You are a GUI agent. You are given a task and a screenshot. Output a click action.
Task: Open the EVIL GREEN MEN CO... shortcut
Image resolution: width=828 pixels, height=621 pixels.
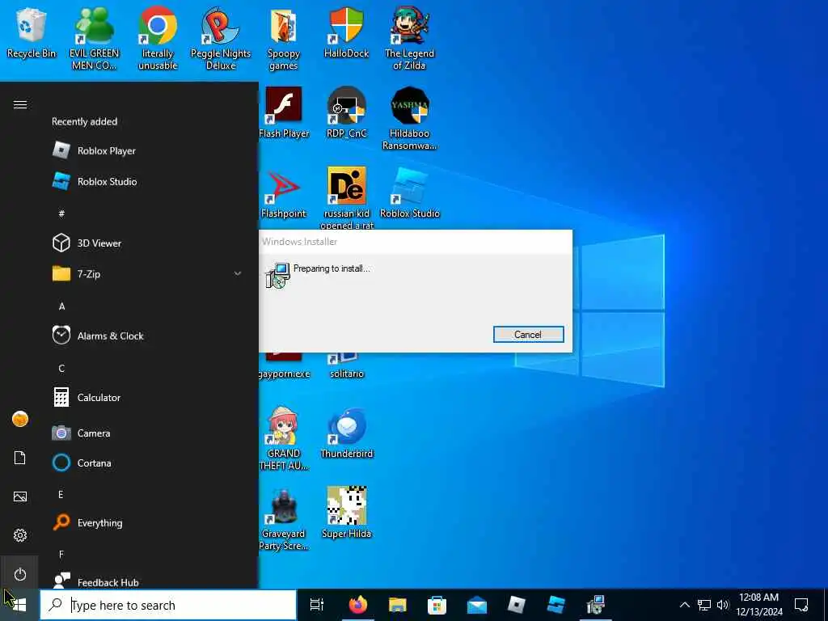coord(95,38)
